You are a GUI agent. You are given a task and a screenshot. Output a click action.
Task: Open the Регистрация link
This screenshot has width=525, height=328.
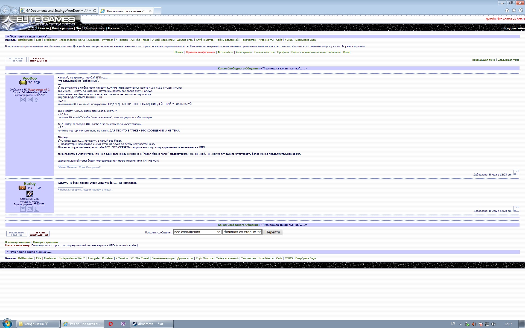(243, 52)
